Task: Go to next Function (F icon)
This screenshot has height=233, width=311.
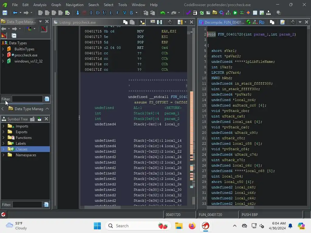Action: click(118, 13)
